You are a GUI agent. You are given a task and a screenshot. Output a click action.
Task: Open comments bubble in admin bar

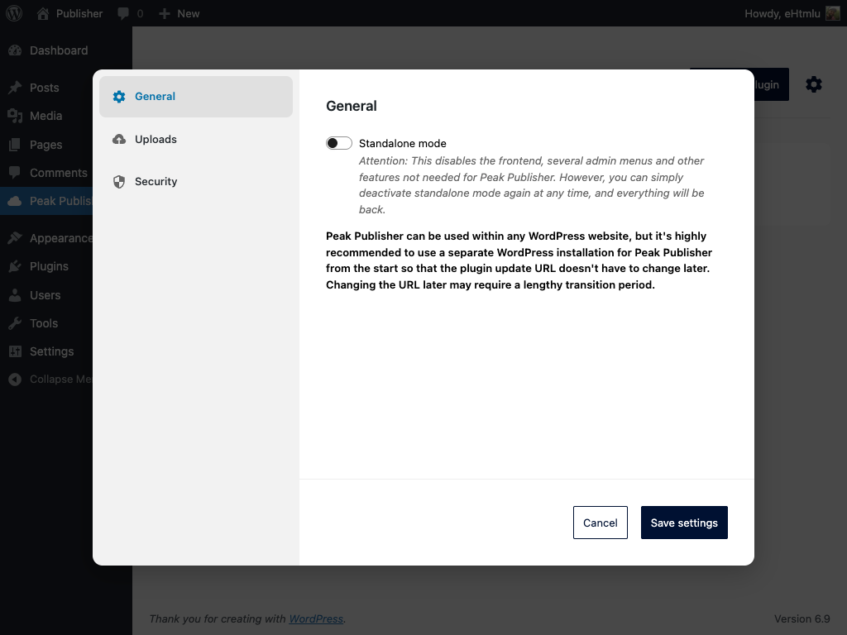[x=130, y=13]
